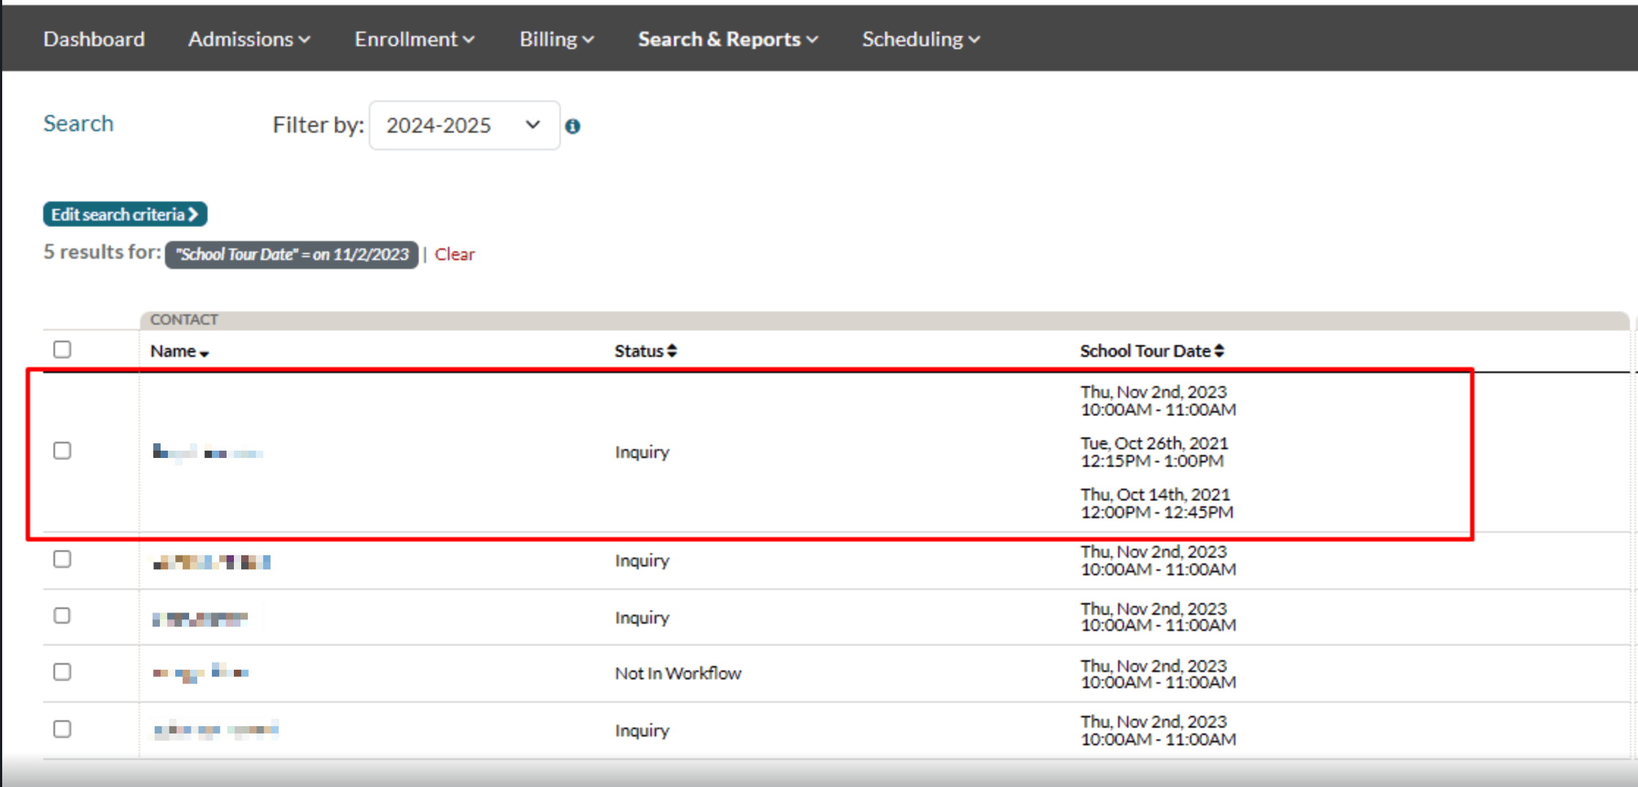Click the Edit search criteria button
Screen dimensions: 1638x787
coord(125,214)
